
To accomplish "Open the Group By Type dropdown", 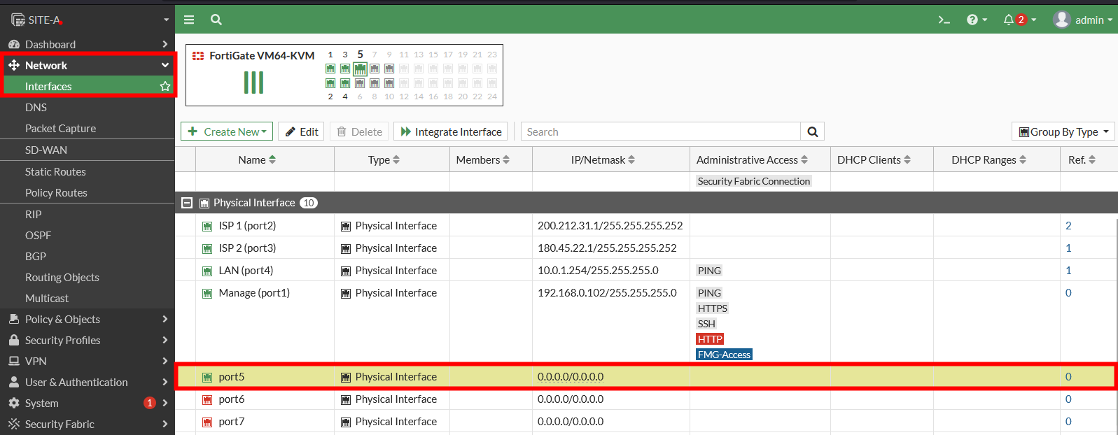I will [1063, 131].
